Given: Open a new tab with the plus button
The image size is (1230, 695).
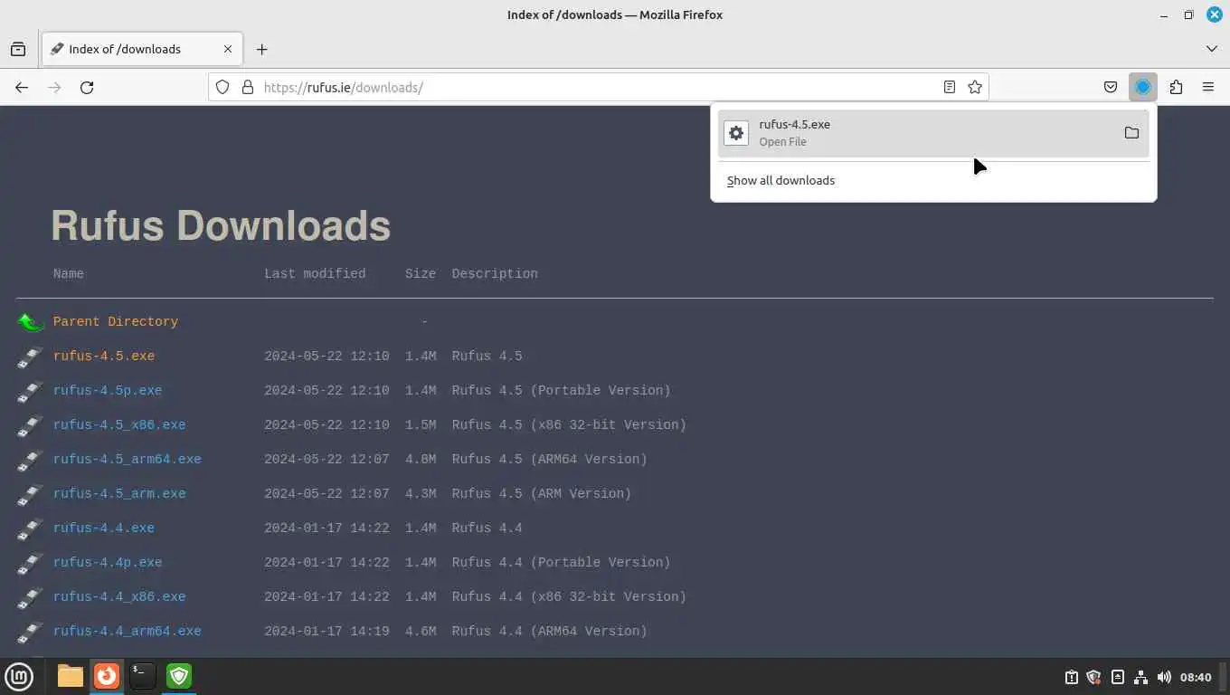Looking at the screenshot, I should coord(261,49).
